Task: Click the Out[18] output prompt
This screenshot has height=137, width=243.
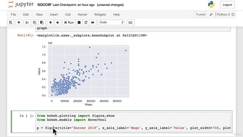Action: tap(25, 35)
